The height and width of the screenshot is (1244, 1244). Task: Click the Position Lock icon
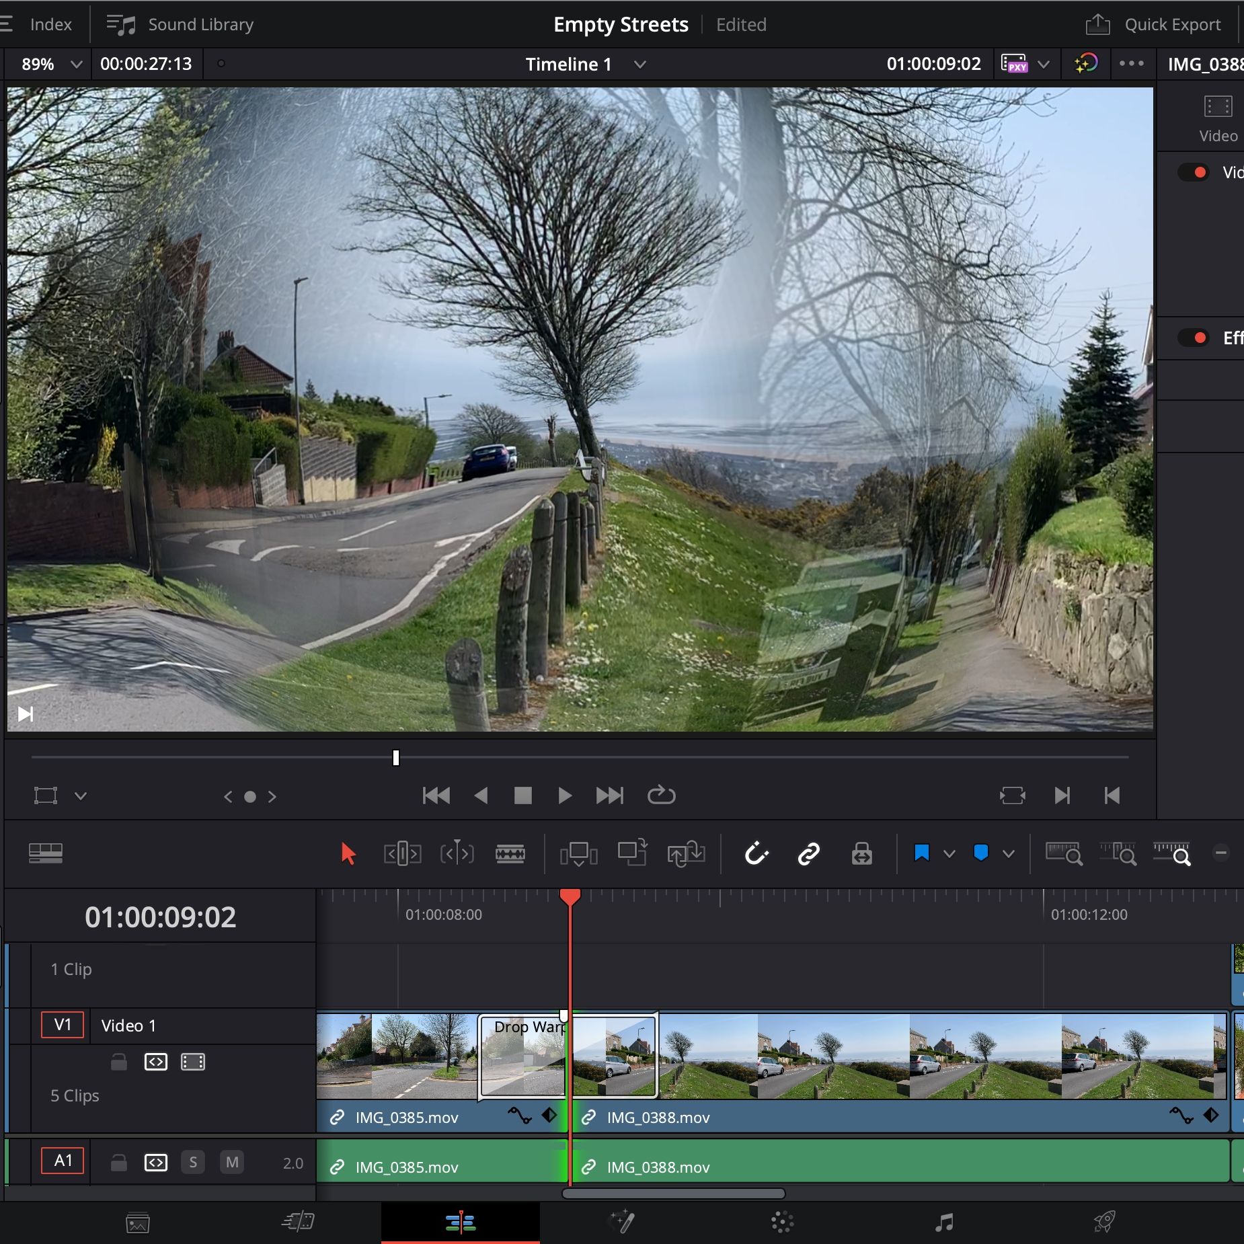tap(861, 854)
